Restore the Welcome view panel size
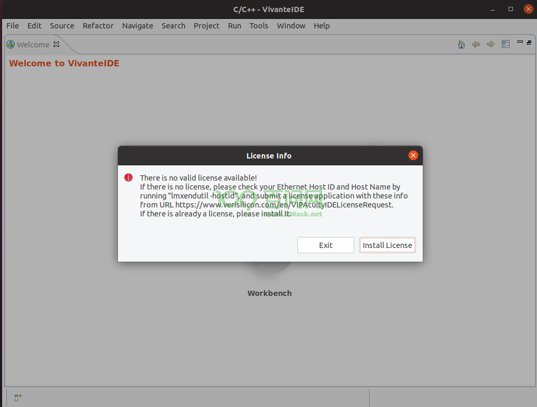The image size is (537, 407). (x=528, y=42)
